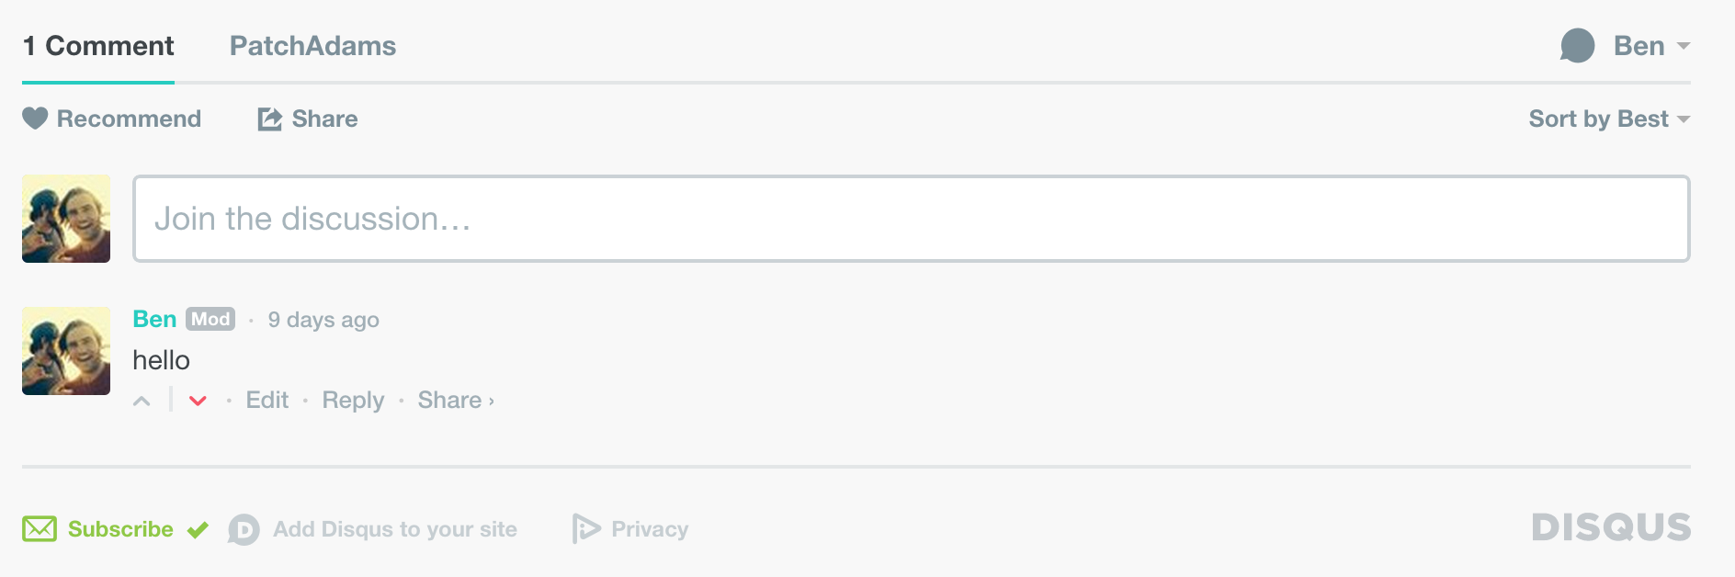1735x577 pixels.
Task: Click the Disqus D logo icon
Action: click(244, 529)
